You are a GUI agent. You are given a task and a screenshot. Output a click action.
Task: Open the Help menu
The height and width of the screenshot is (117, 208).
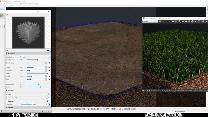point(37,4)
